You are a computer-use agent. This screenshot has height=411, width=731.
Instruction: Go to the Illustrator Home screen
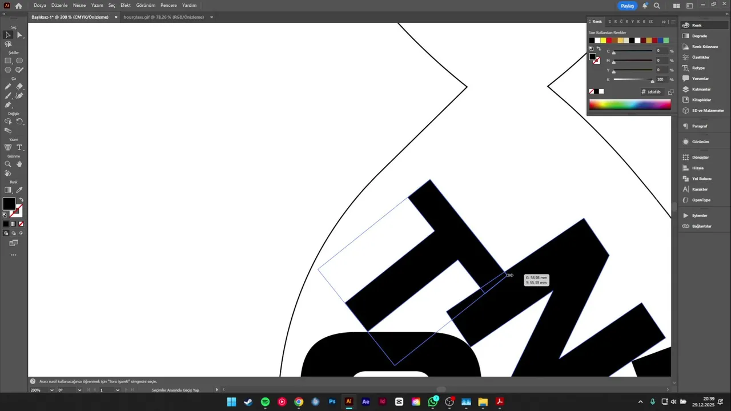click(x=19, y=6)
